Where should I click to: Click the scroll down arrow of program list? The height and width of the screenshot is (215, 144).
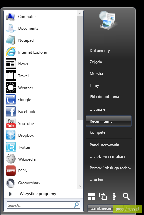click(x=80, y=186)
